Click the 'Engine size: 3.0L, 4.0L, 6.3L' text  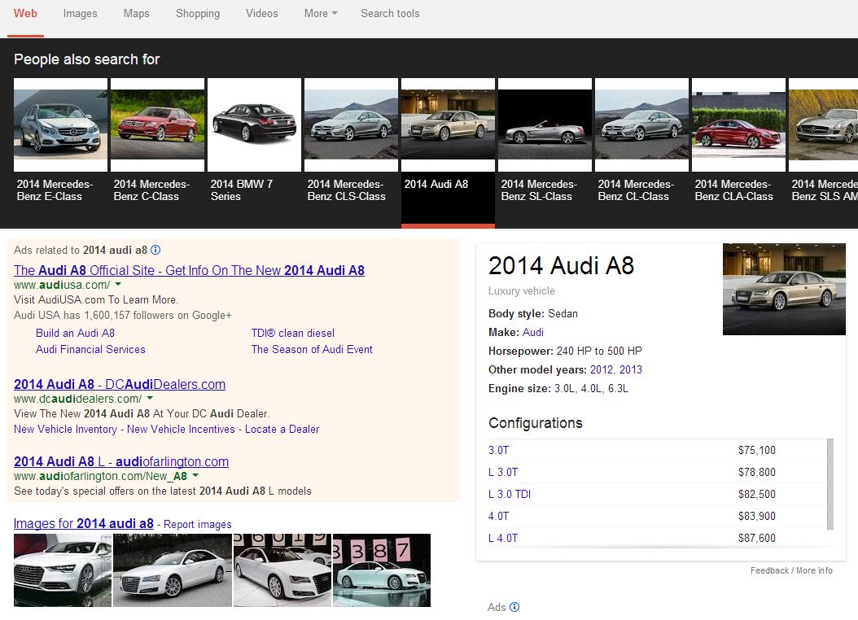tap(558, 388)
